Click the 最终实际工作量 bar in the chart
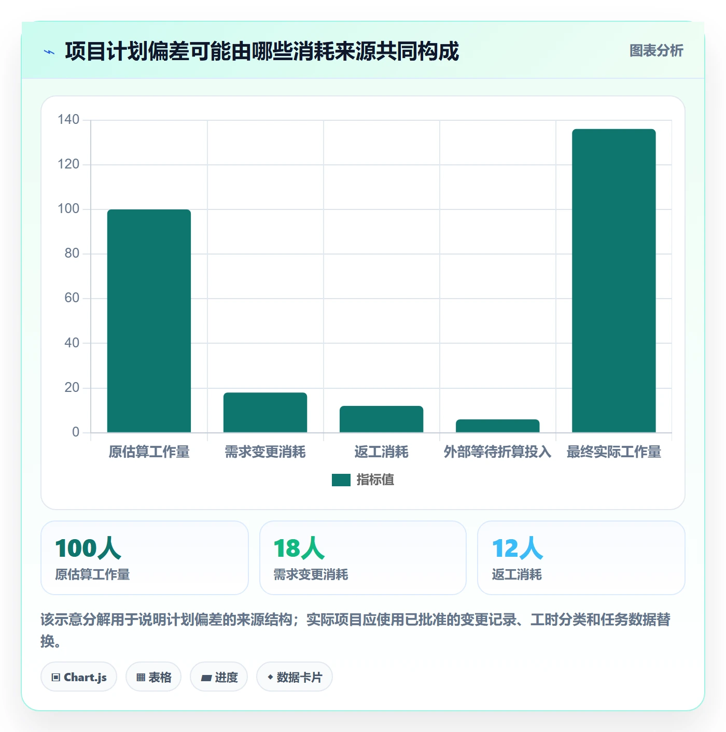726x732 pixels. tap(613, 280)
